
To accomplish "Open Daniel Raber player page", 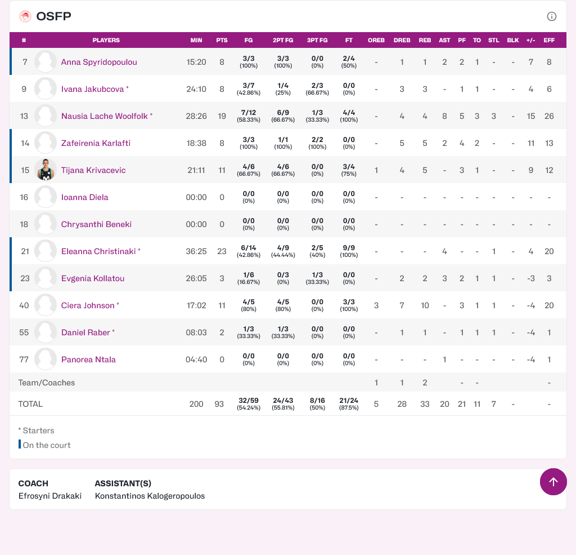I will [85, 332].
